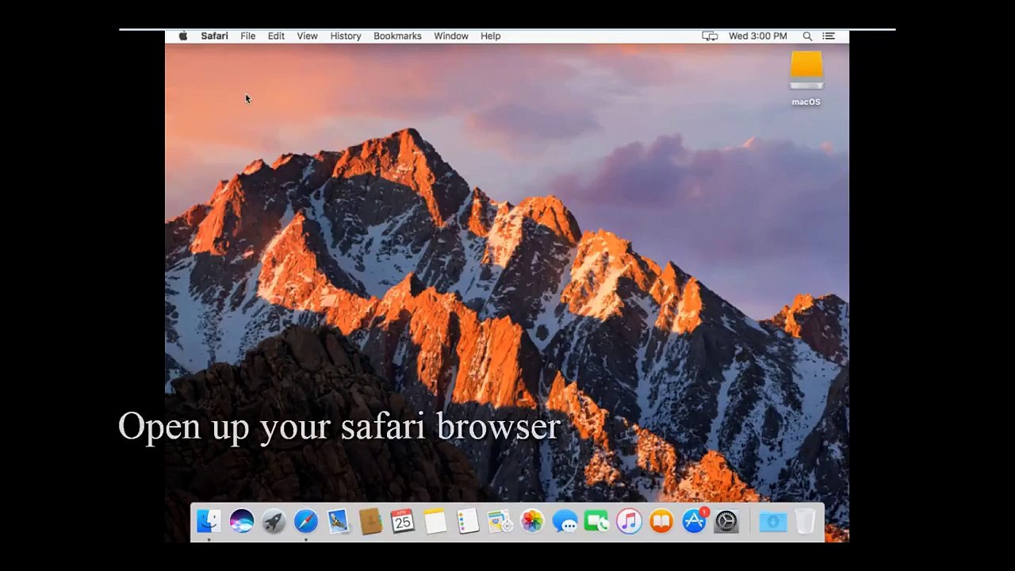Open the File menu
The image size is (1015, 571).
248,36
